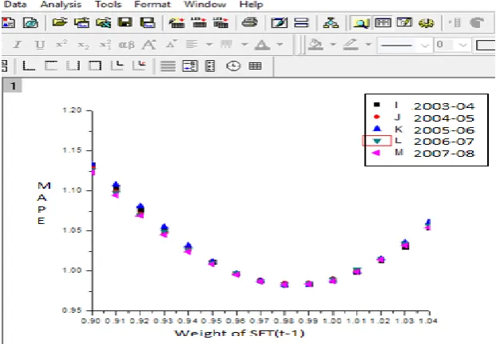Add top X axis layer icon
The image size is (496, 344).
[51, 66]
